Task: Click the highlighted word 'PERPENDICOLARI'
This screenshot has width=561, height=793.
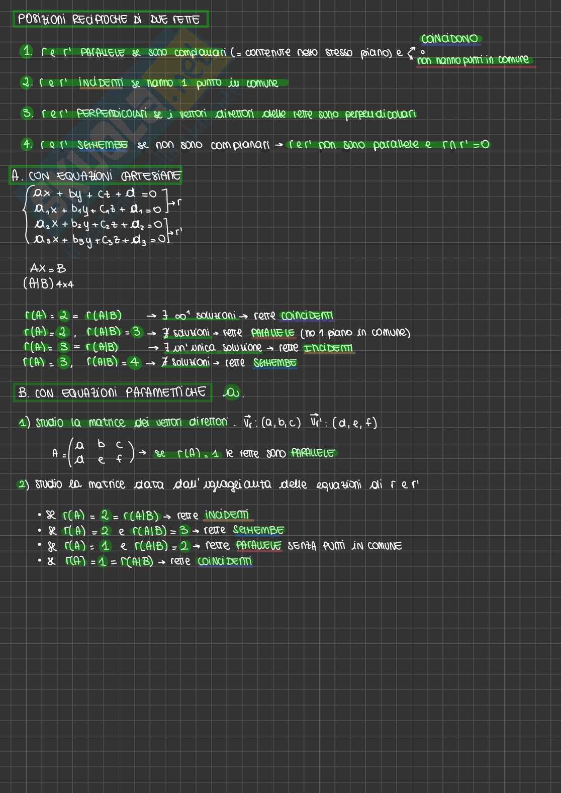Action: 112,114
